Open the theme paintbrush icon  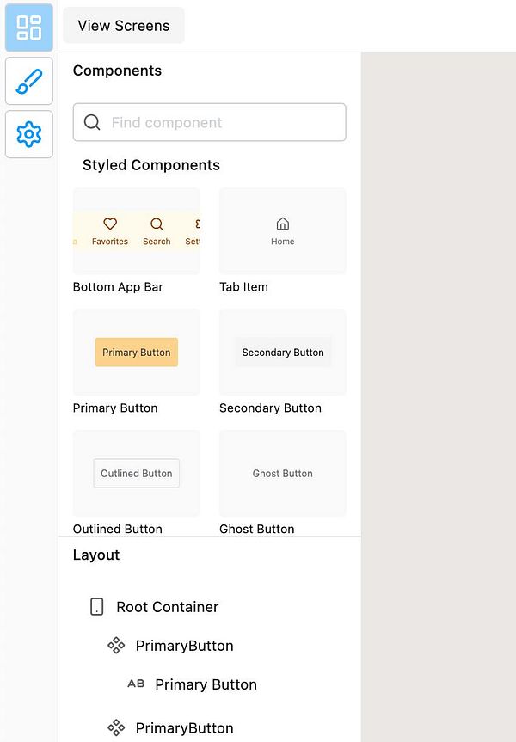[x=29, y=81]
